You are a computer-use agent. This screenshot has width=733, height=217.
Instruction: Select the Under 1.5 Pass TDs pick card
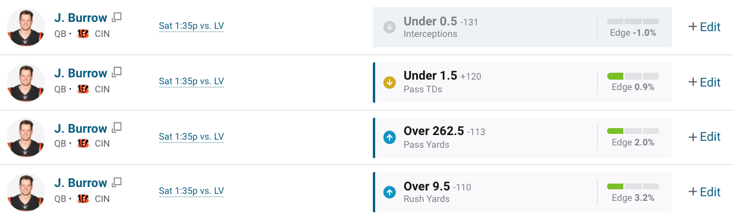[522, 83]
